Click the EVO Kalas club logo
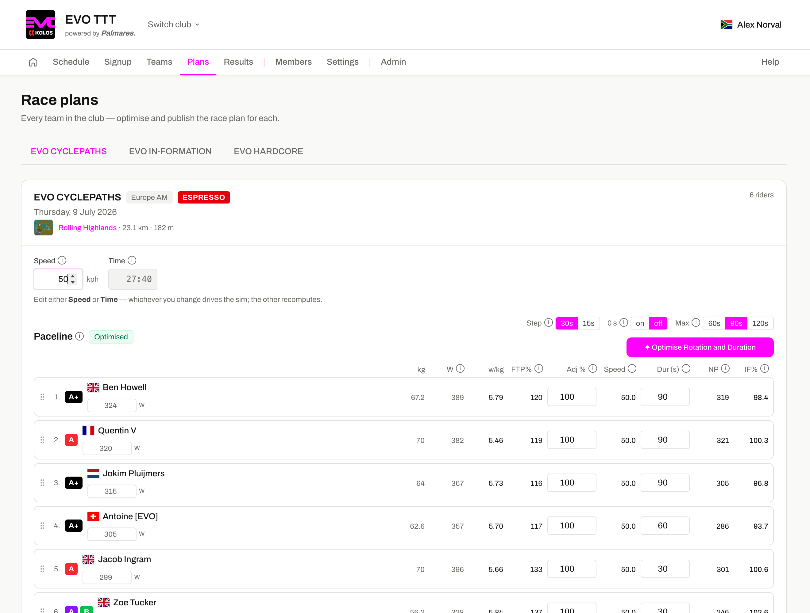Image resolution: width=810 pixels, height=613 pixels. coord(40,25)
